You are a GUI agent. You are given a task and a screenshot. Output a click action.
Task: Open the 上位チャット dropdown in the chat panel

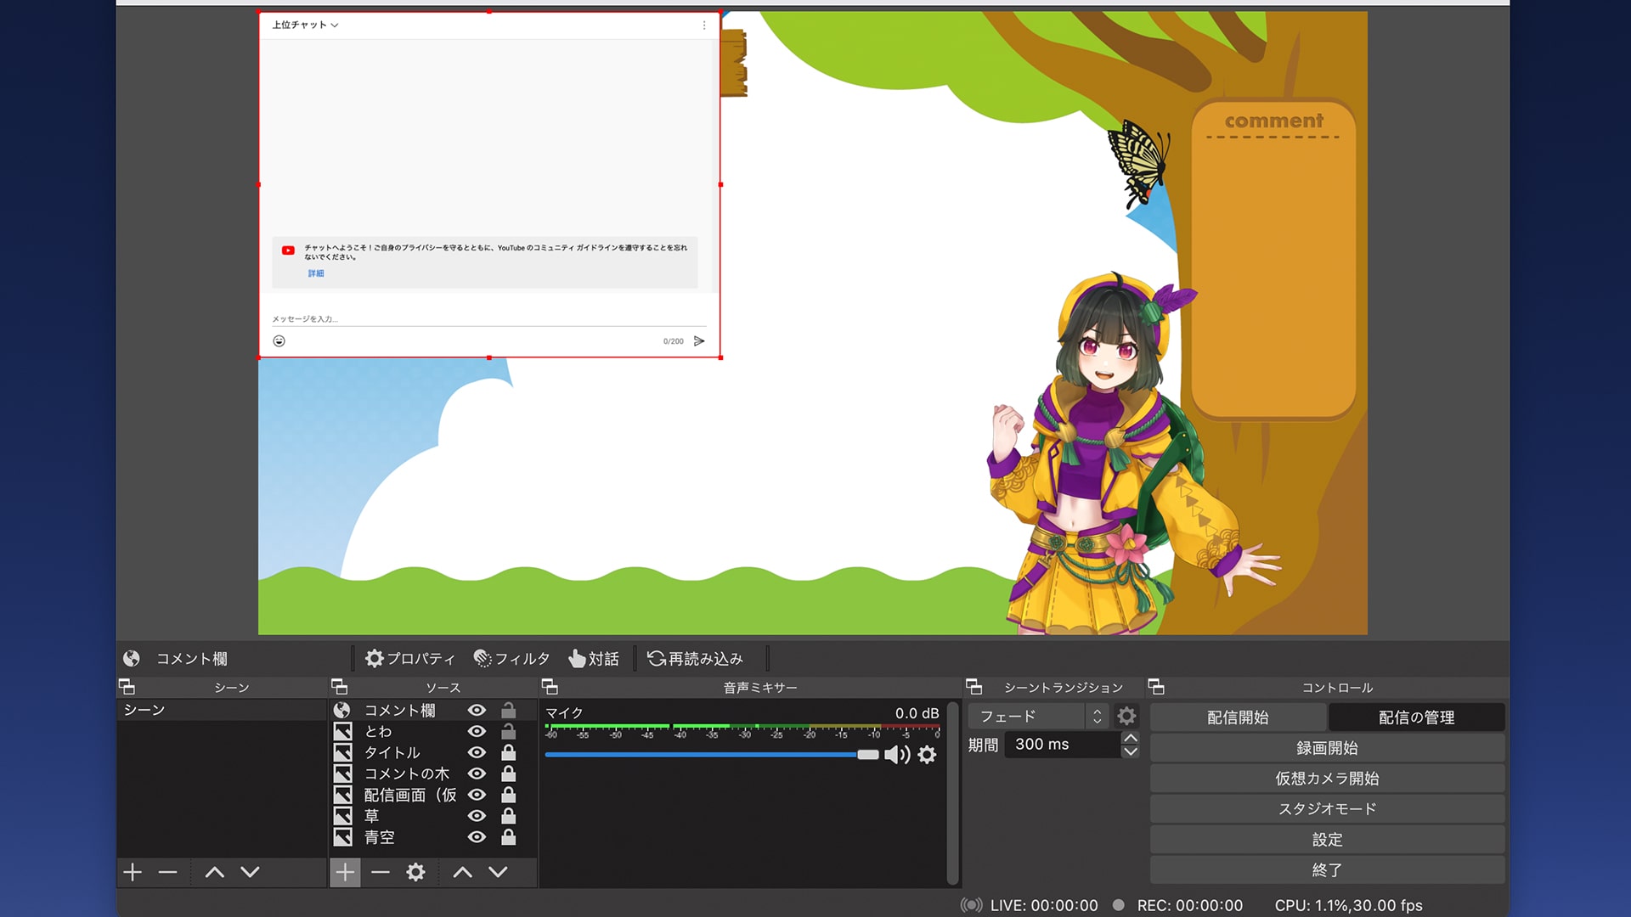(303, 25)
